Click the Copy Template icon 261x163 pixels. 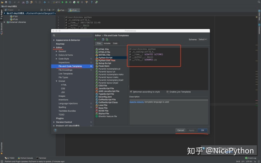click(x=103, y=39)
